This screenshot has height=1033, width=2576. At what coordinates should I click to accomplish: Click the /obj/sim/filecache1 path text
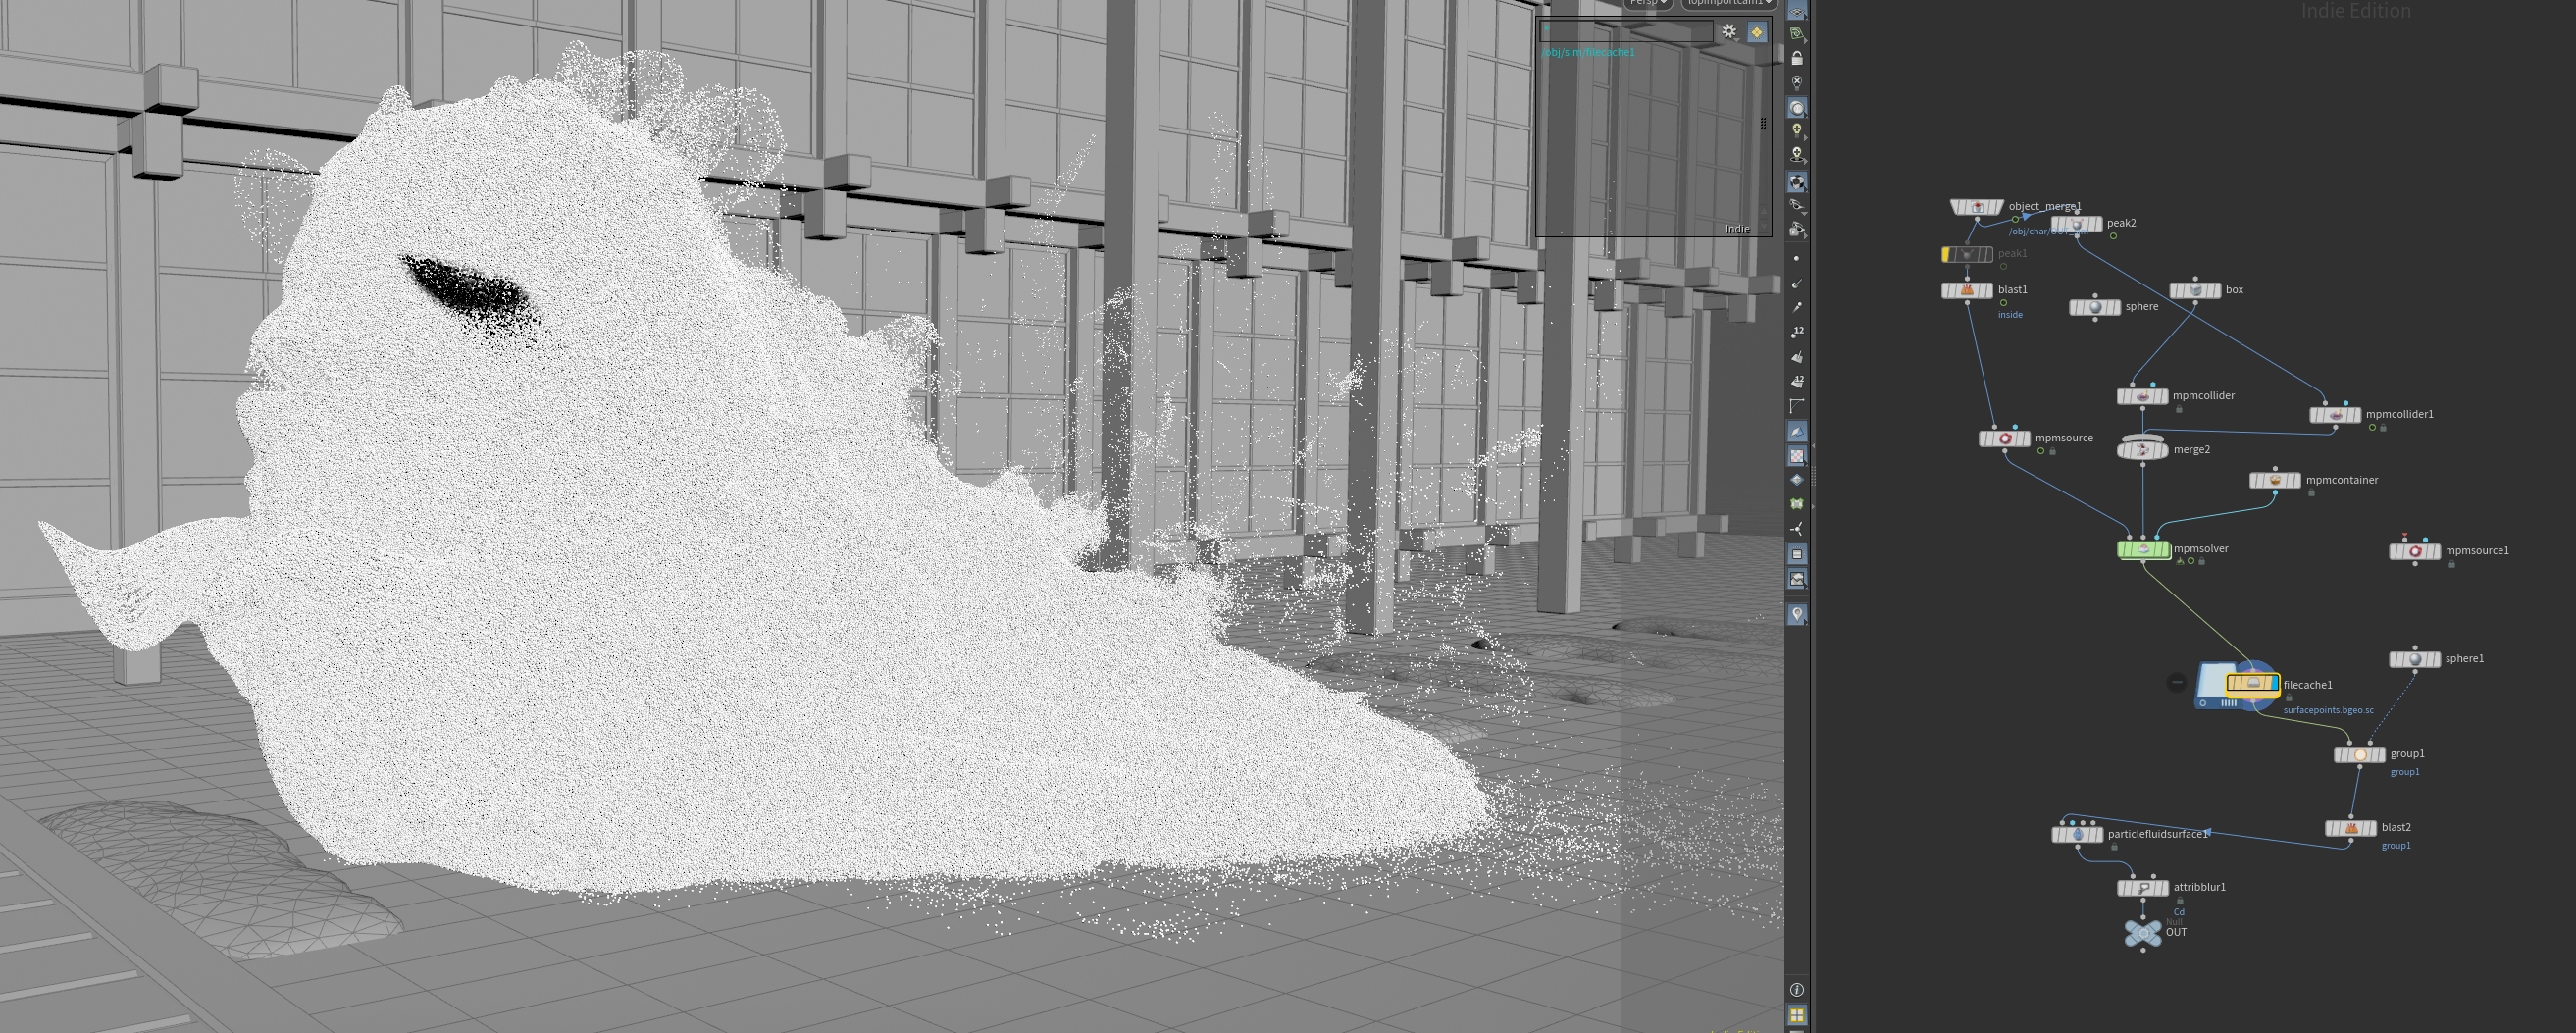tap(1588, 52)
